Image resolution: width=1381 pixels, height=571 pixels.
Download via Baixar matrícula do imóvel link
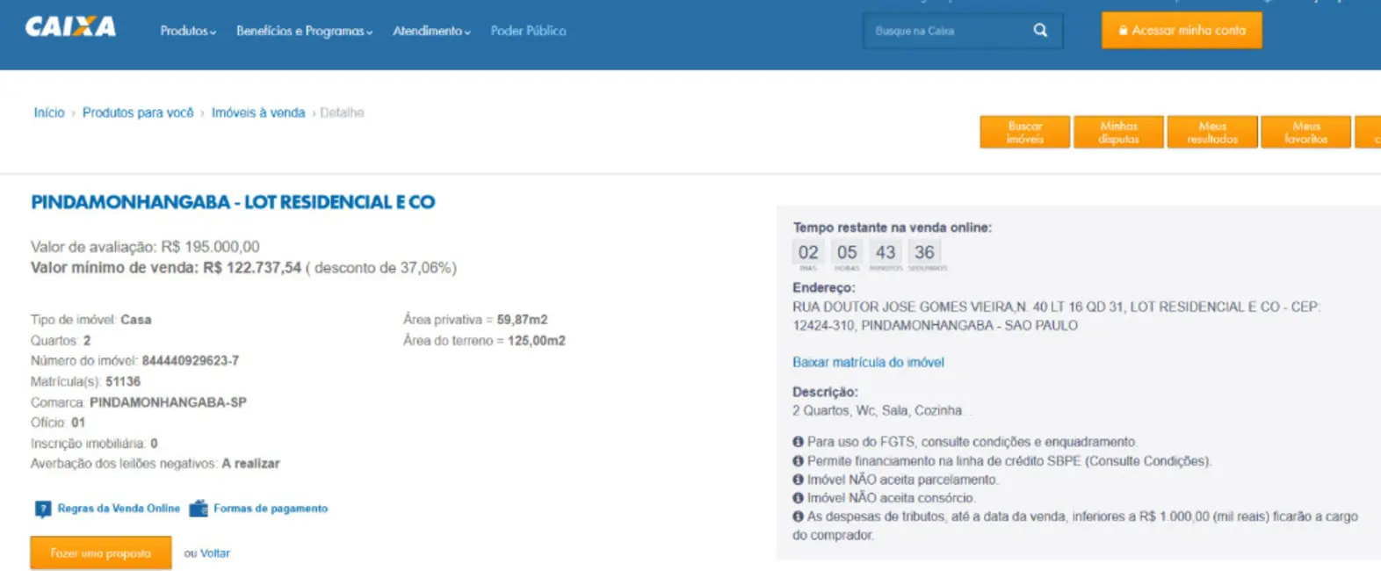click(868, 362)
